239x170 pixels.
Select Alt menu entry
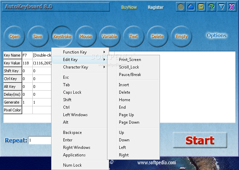[x=80, y=122]
